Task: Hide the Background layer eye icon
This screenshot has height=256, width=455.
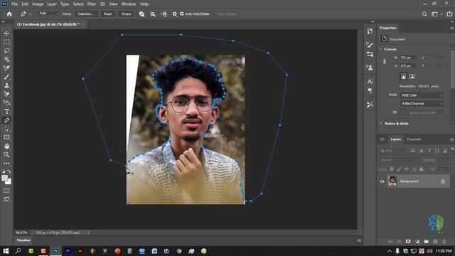Action: (382, 181)
